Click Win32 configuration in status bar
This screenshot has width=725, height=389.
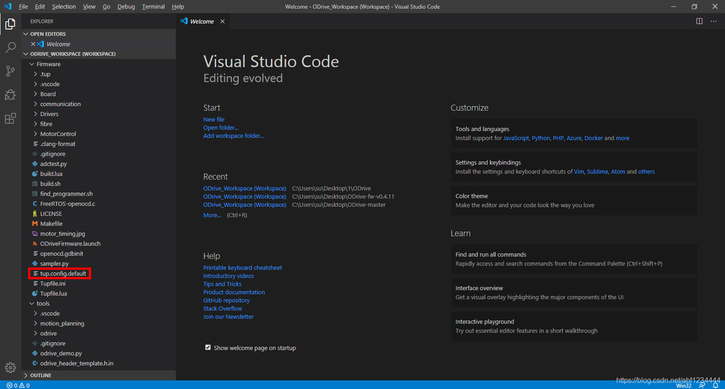(x=684, y=385)
